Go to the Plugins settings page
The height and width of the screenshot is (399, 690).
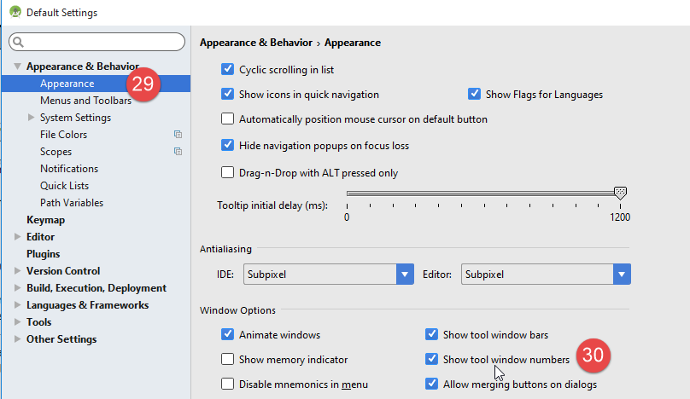(x=43, y=254)
